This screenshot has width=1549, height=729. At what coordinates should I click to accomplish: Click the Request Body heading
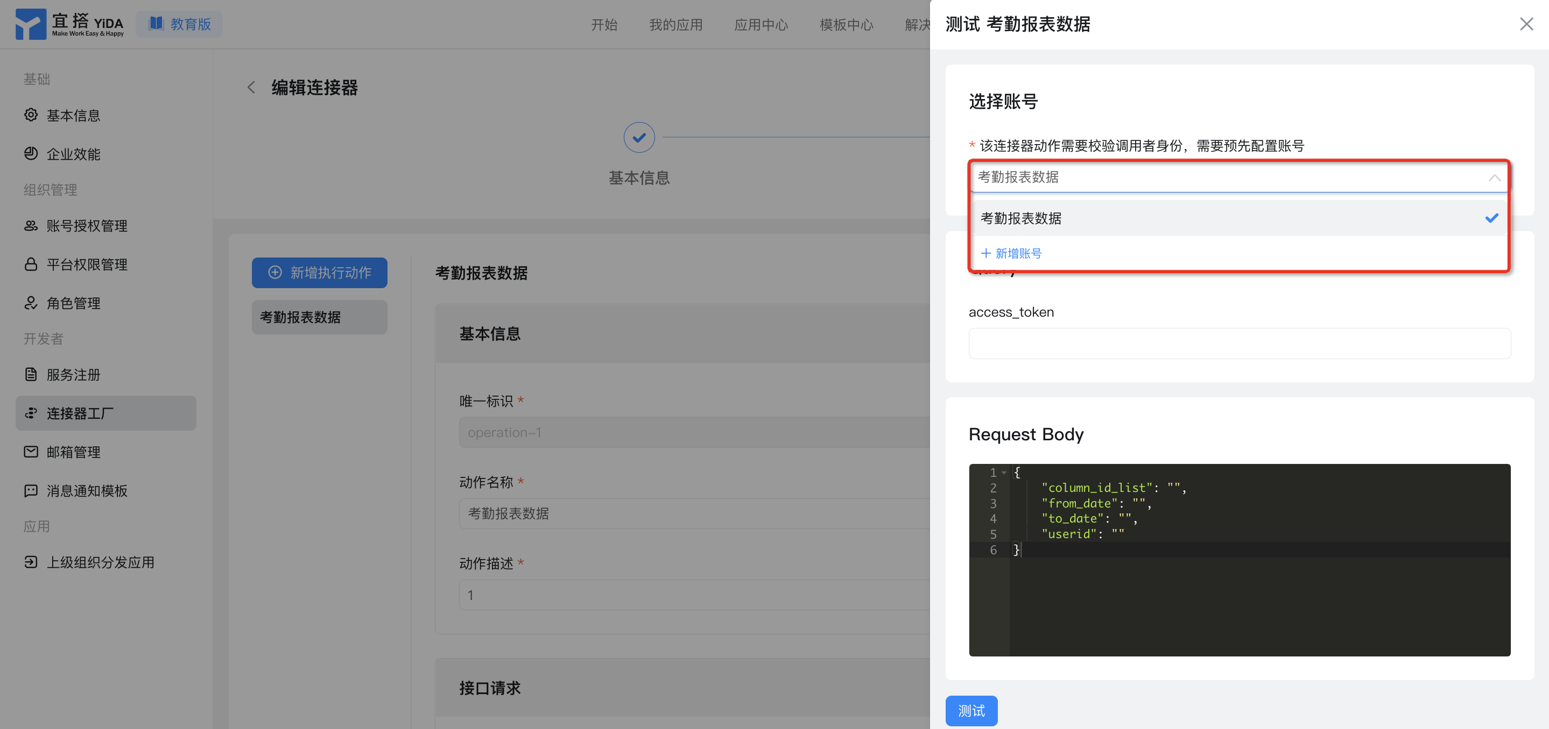[x=1026, y=433]
